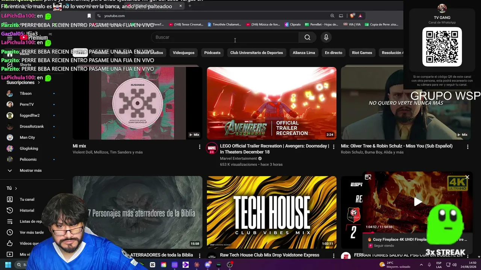Open the Windows Start menu
481x270 pixels.
[8, 265]
